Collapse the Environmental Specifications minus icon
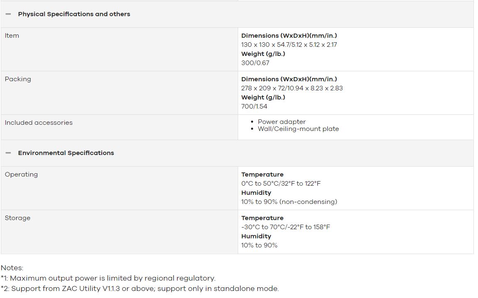478x298 pixels. (x=8, y=153)
